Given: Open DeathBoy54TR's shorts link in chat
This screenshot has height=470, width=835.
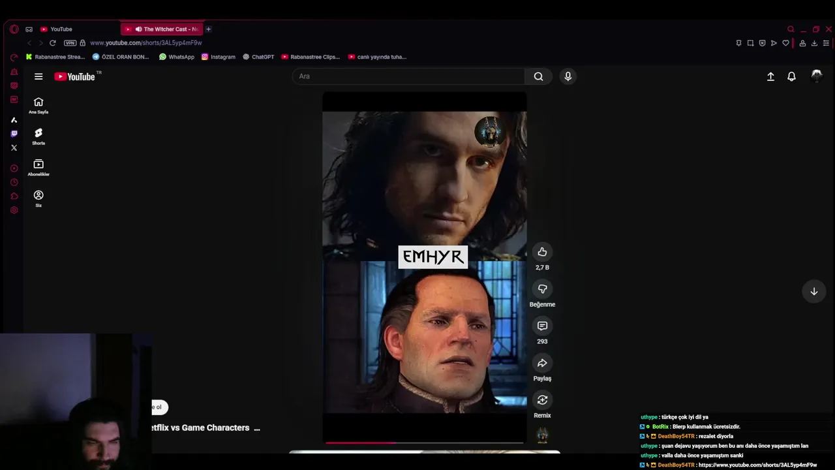Looking at the screenshot, I should pyautogui.click(x=757, y=465).
